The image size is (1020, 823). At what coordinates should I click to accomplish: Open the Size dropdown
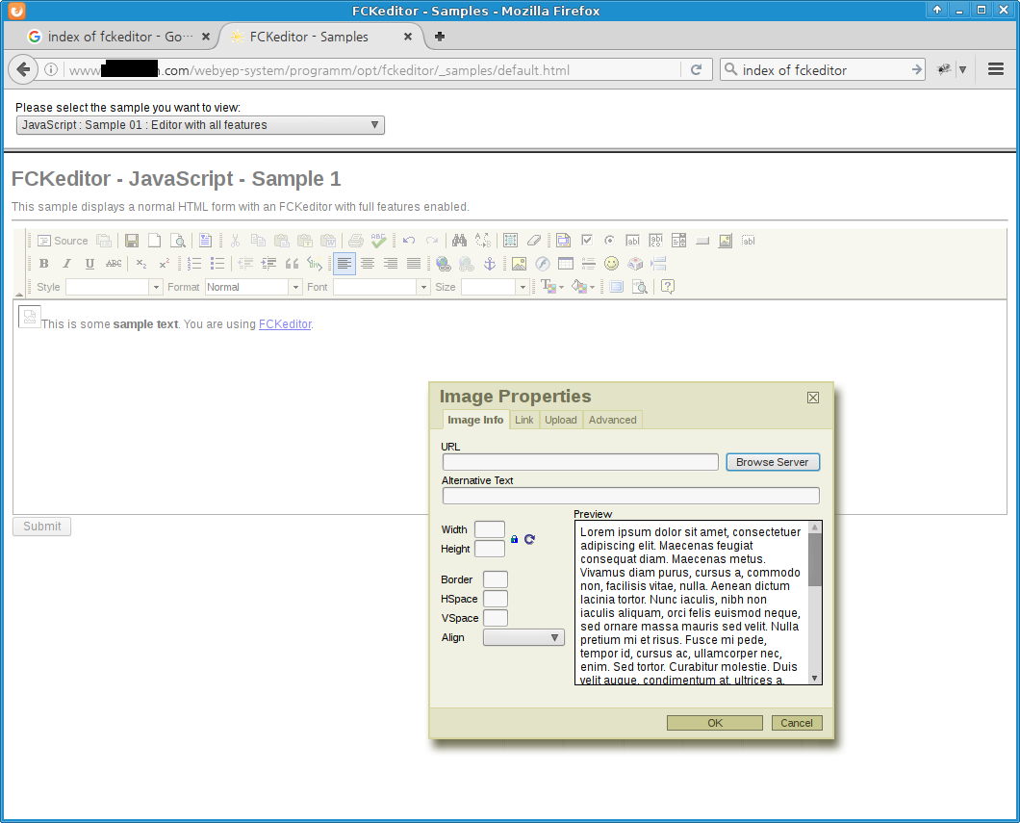pos(495,287)
